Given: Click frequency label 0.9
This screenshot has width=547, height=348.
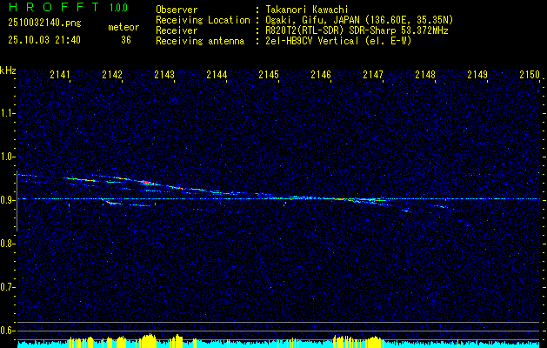Looking at the screenshot, I should tap(7, 200).
